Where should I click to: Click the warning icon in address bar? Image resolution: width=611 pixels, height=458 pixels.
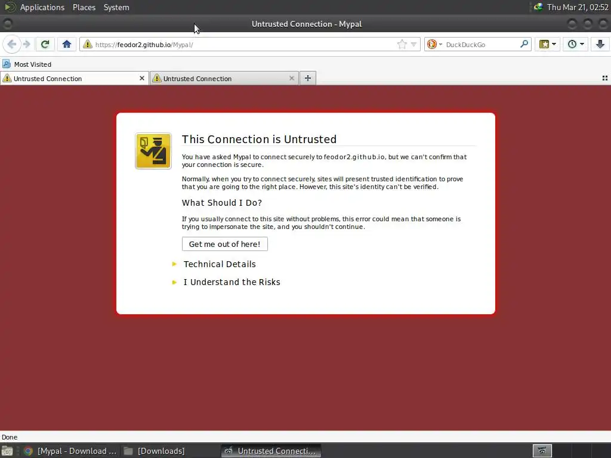(88, 44)
